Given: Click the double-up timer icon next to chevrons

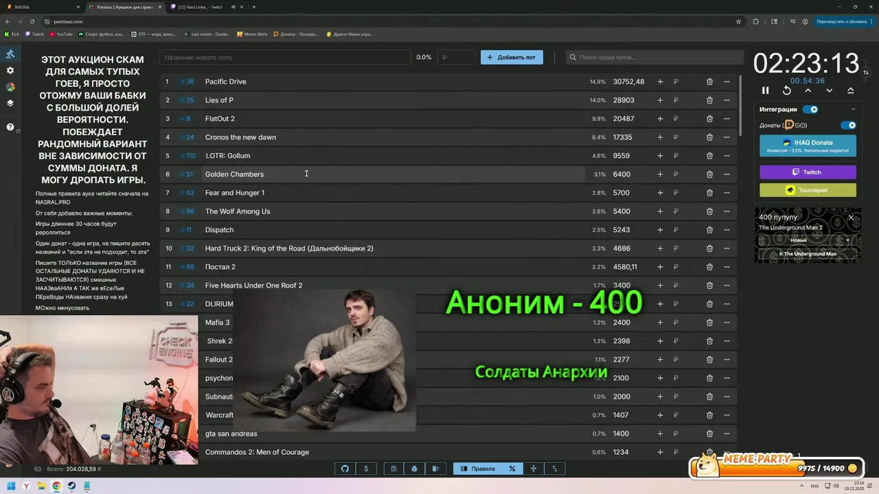Looking at the screenshot, I should (851, 91).
